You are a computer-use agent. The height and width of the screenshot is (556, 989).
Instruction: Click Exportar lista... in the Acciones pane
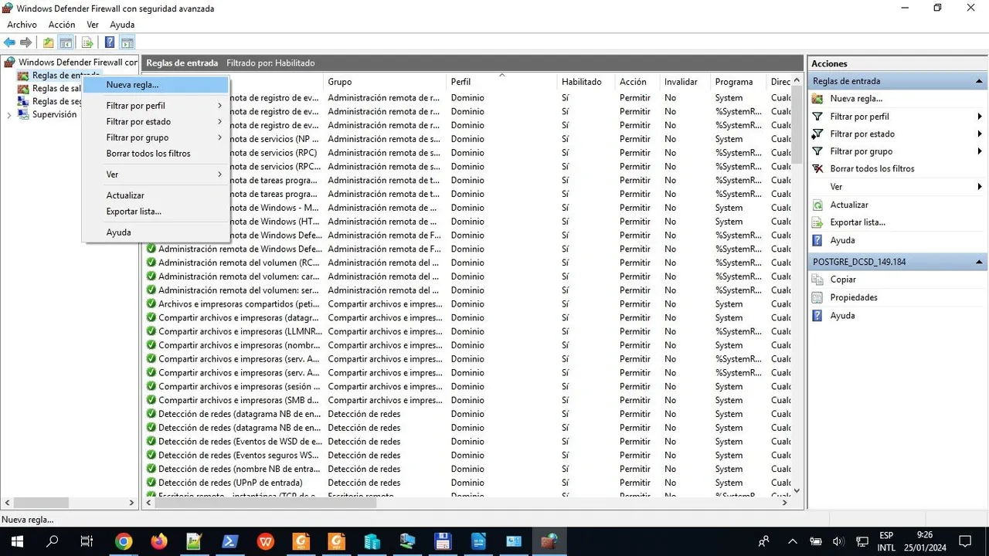[858, 222]
